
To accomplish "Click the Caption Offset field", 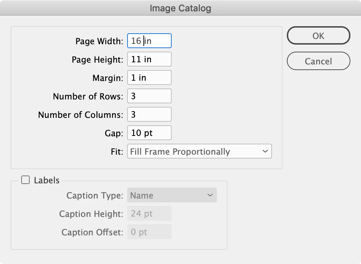I will pyautogui.click(x=149, y=232).
